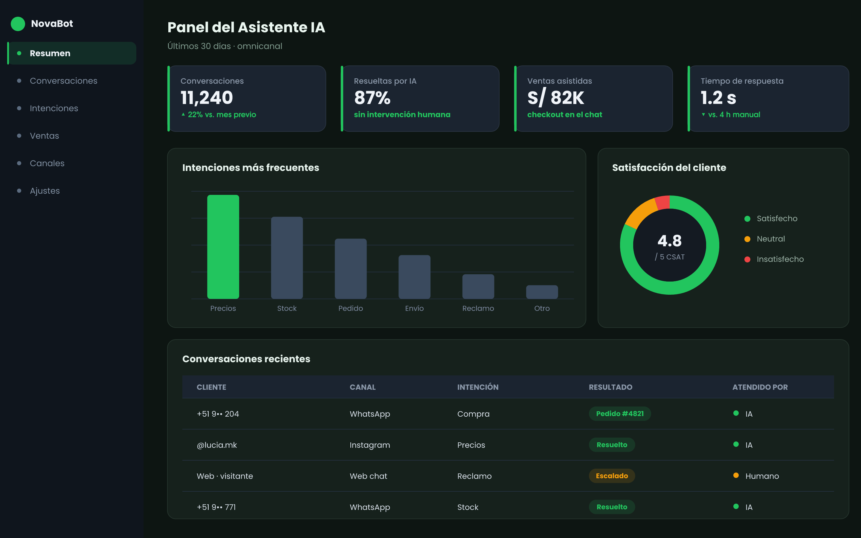This screenshot has width=861, height=538.
Task: Click the up arrow beside 22% vs. mes previo
Action: 183,114
